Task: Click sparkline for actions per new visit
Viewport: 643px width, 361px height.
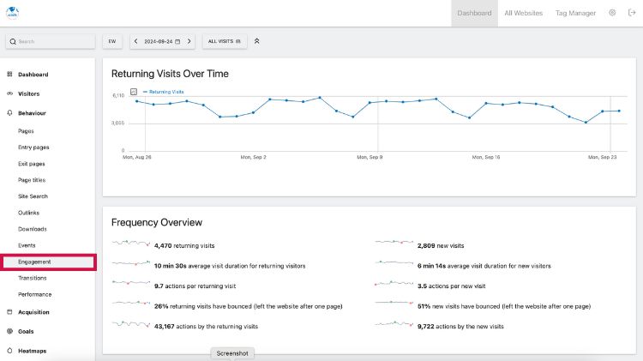Action: pyautogui.click(x=394, y=283)
